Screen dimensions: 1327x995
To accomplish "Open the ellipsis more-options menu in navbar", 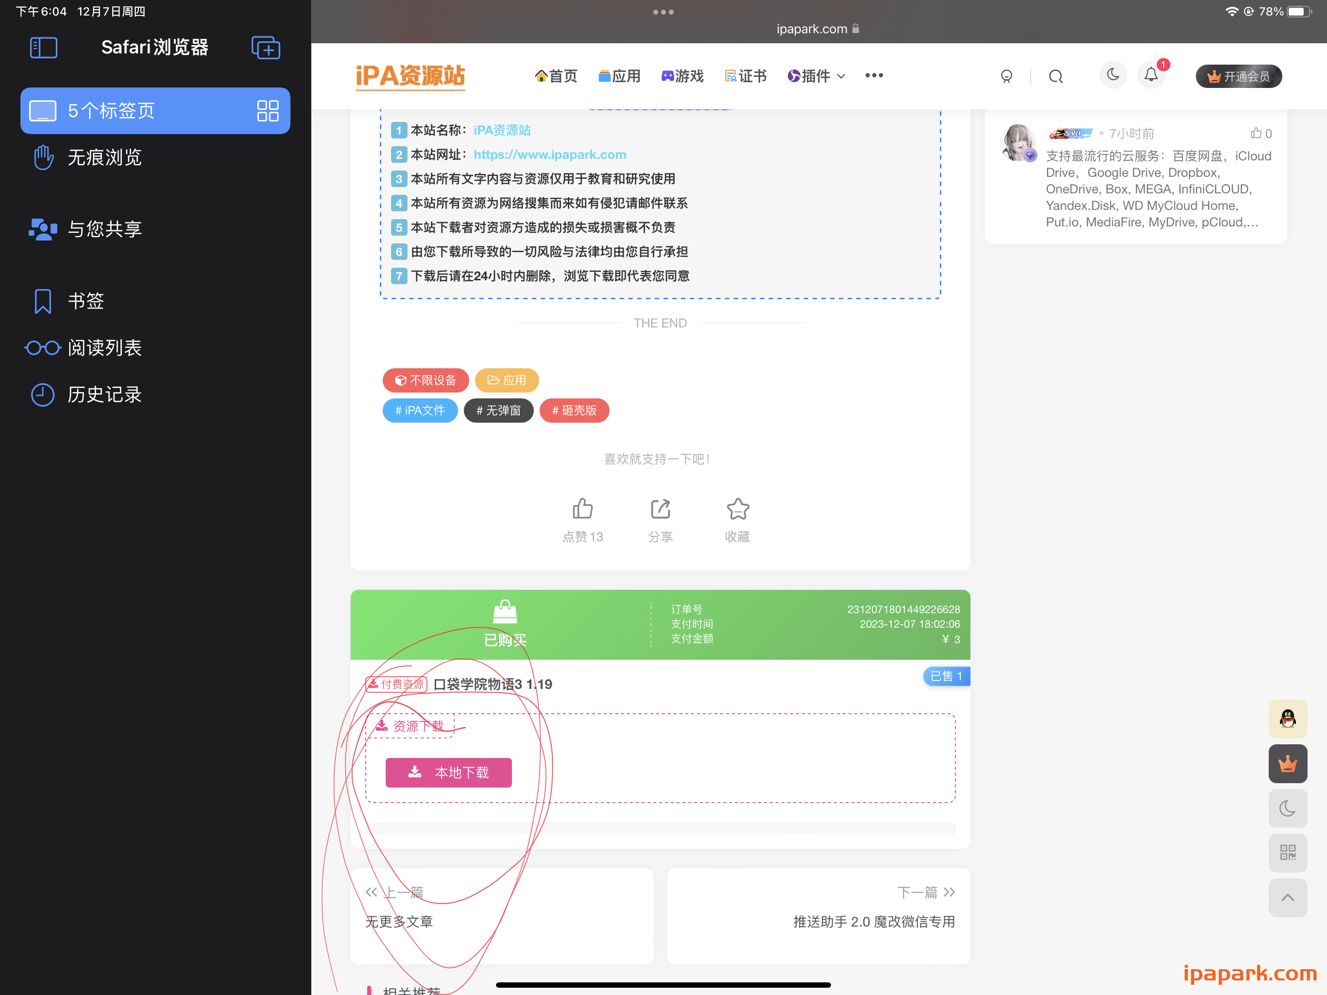I will pos(873,76).
